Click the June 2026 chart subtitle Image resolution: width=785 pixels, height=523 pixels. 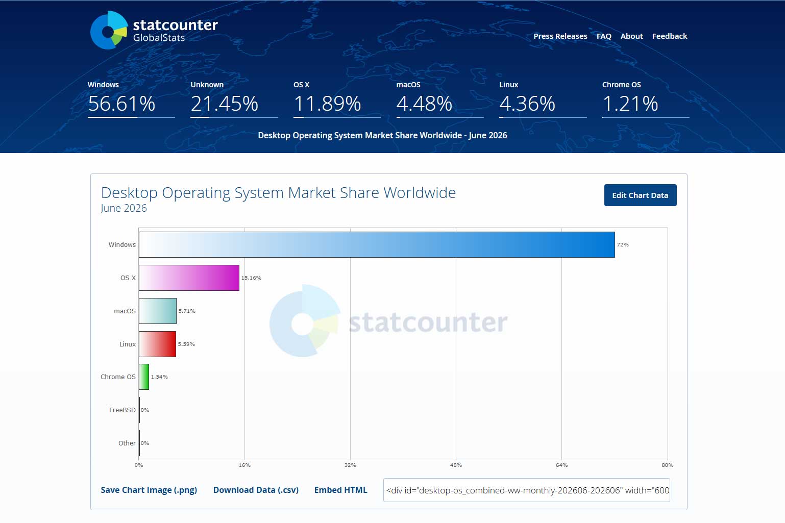124,208
